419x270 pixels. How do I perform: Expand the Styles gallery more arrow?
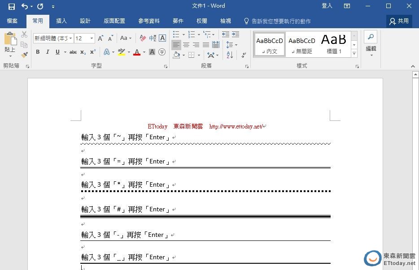tap(354, 54)
